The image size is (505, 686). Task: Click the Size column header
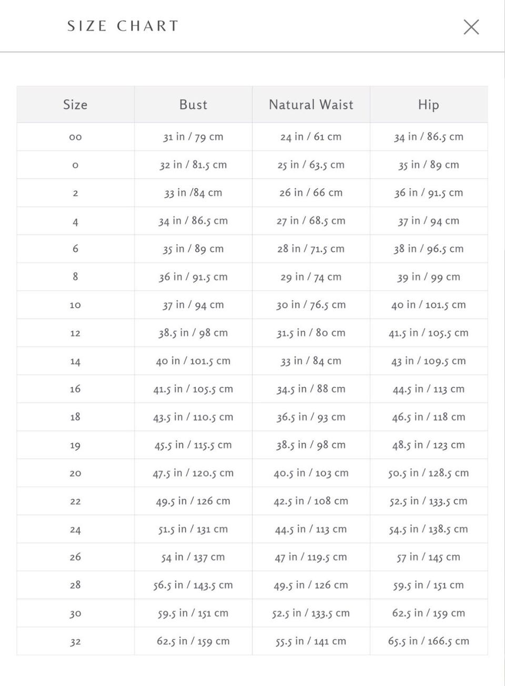click(75, 105)
